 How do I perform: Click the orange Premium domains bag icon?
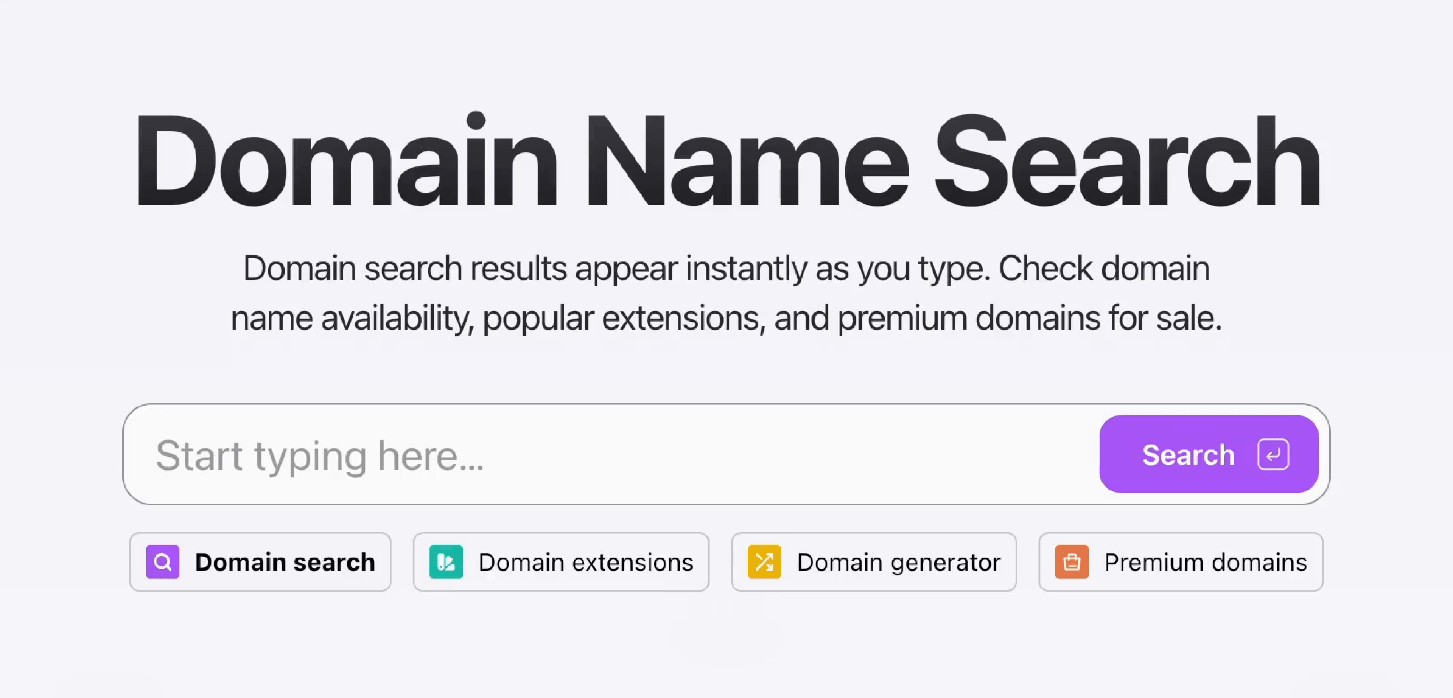[x=1072, y=561]
